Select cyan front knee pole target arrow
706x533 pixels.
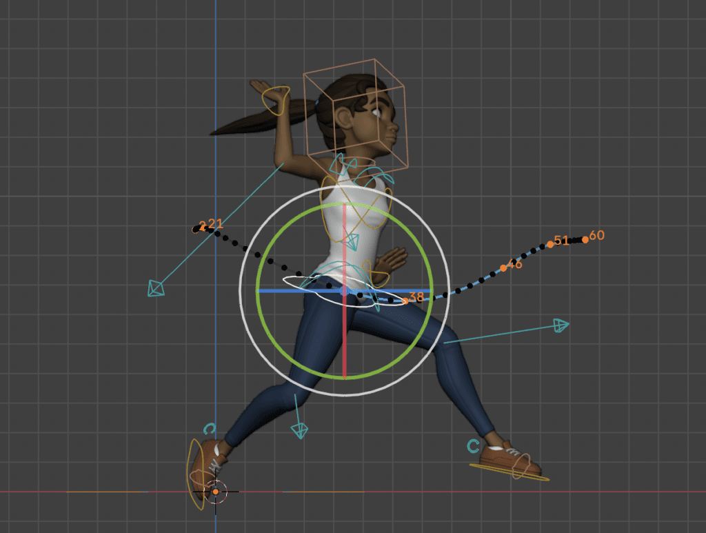point(561,325)
